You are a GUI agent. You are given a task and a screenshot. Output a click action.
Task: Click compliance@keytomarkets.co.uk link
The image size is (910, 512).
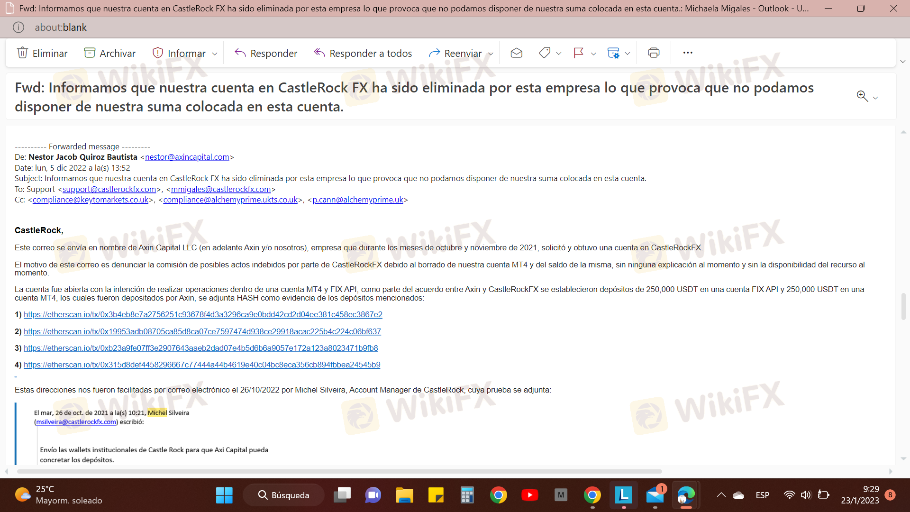point(91,200)
